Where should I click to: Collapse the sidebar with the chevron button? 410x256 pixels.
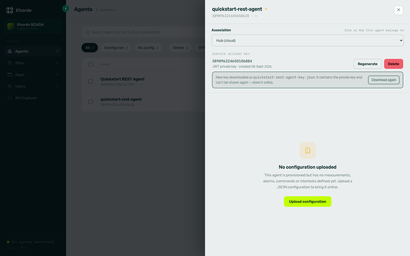coord(66,9)
